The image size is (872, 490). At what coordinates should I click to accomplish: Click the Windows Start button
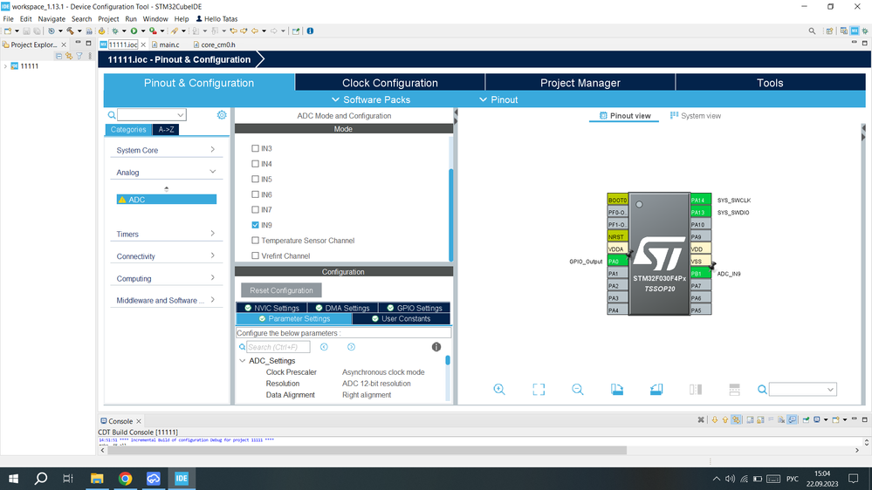tap(13, 479)
